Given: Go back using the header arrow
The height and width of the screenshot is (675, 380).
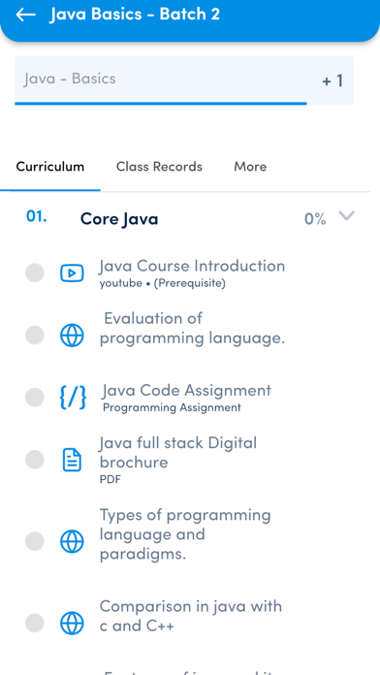Looking at the screenshot, I should [25, 15].
